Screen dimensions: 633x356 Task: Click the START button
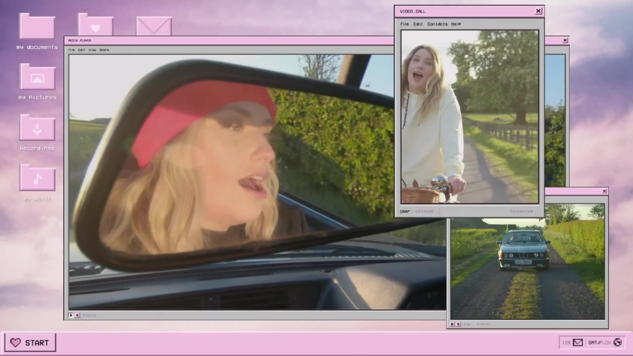point(30,342)
